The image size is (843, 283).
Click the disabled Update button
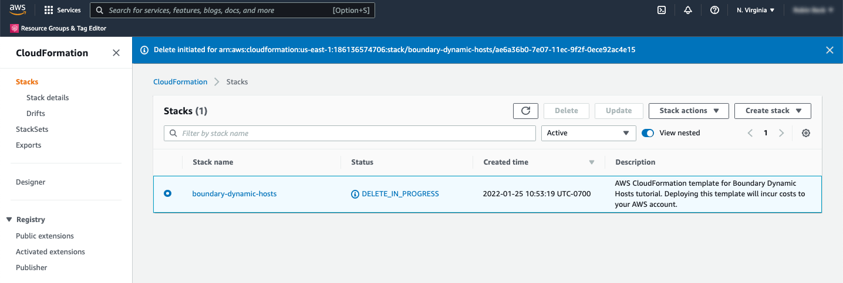619,111
